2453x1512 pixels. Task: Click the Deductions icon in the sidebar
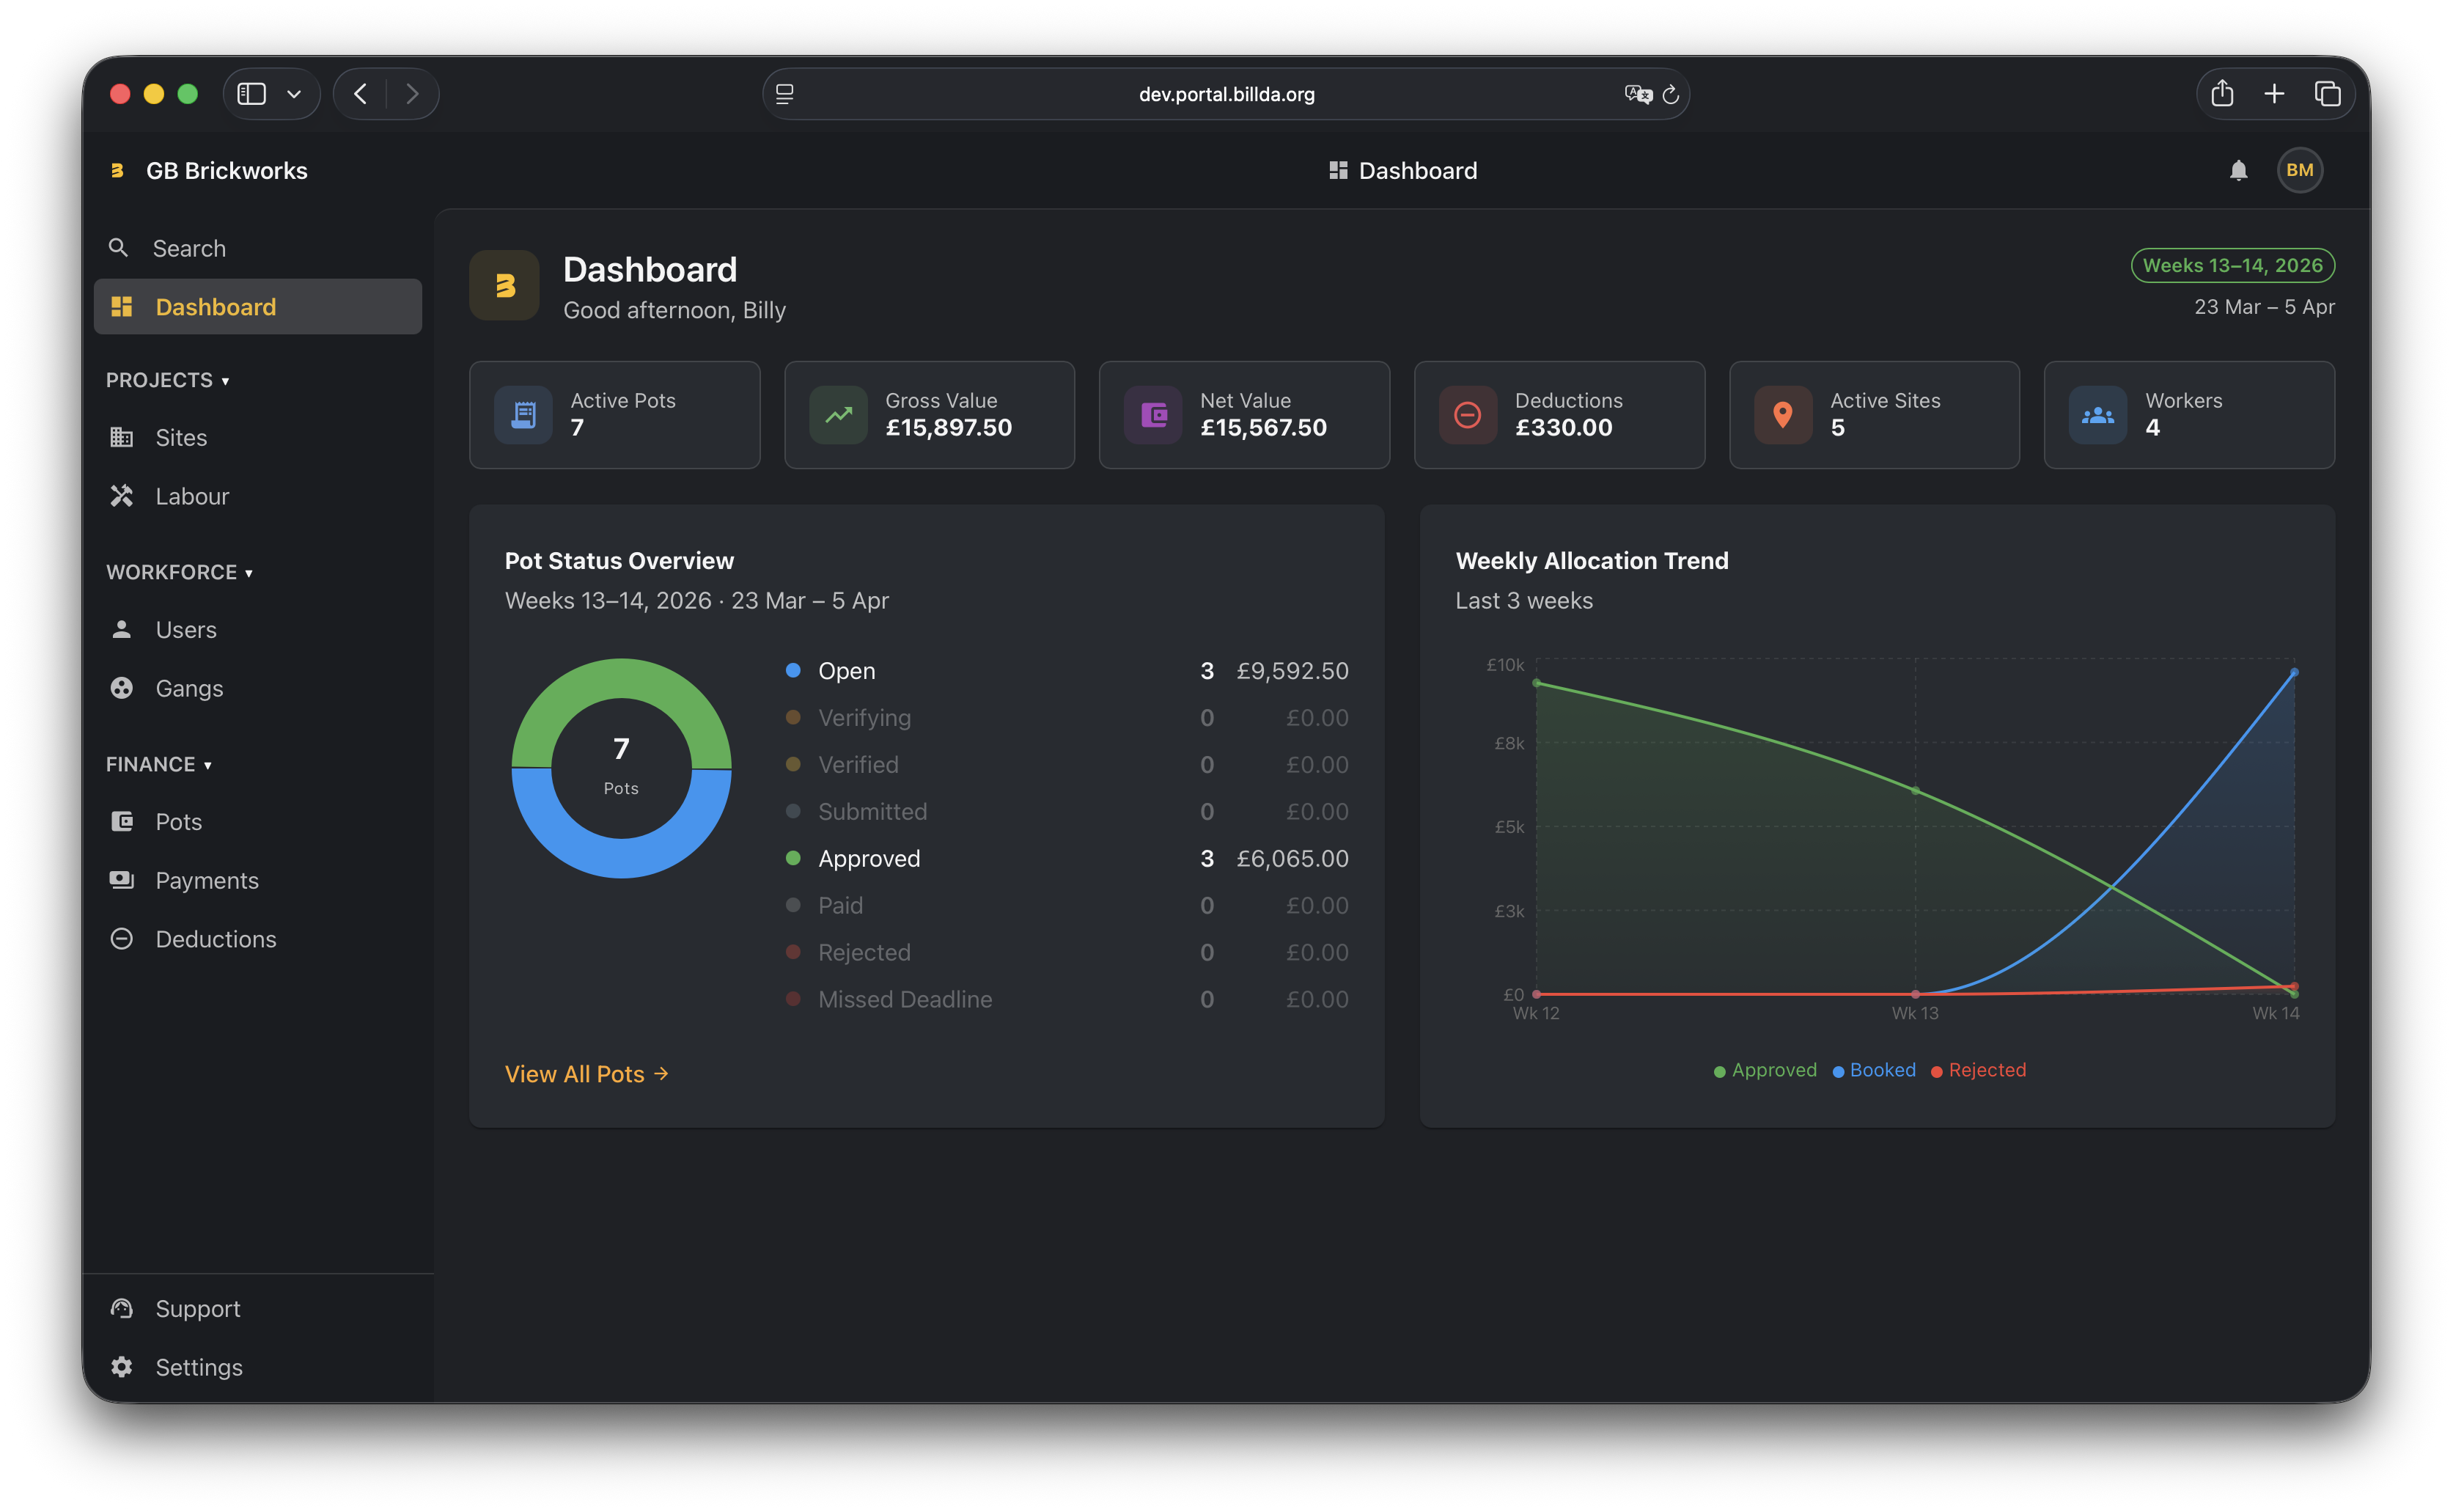[122, 938]
